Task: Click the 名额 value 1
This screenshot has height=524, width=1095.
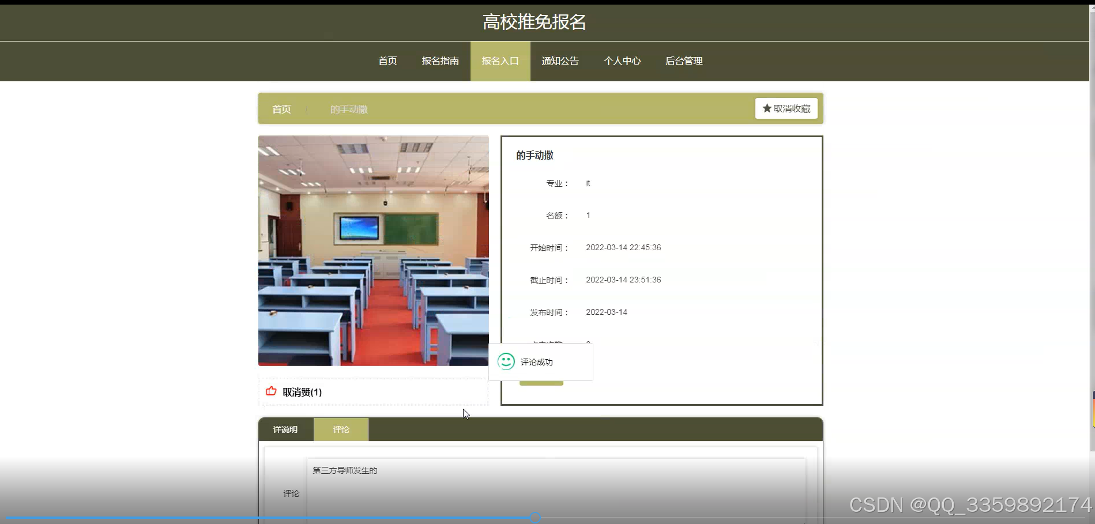Action: click(x=588, y=215)
